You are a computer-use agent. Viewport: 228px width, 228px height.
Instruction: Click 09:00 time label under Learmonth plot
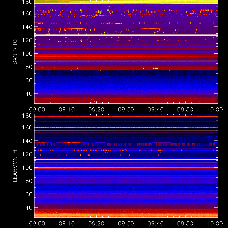click(x=37, y=223)
